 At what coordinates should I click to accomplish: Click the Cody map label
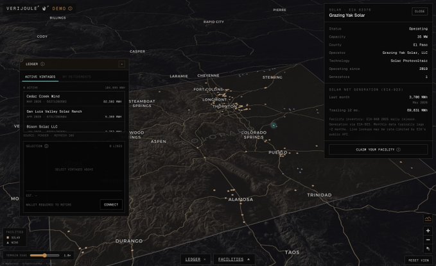point(42,37)
